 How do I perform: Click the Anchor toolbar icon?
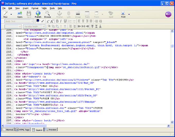(x=59, y=14)
